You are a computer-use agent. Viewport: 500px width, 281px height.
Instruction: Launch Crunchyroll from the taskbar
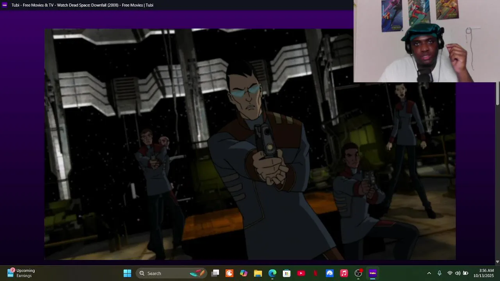point(230,273)
